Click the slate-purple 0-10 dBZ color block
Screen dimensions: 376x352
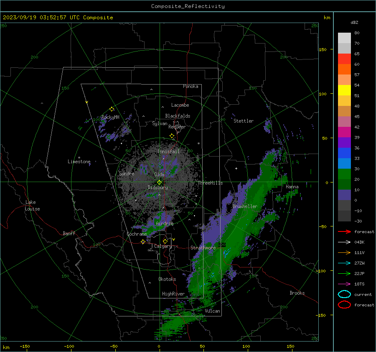344,195
